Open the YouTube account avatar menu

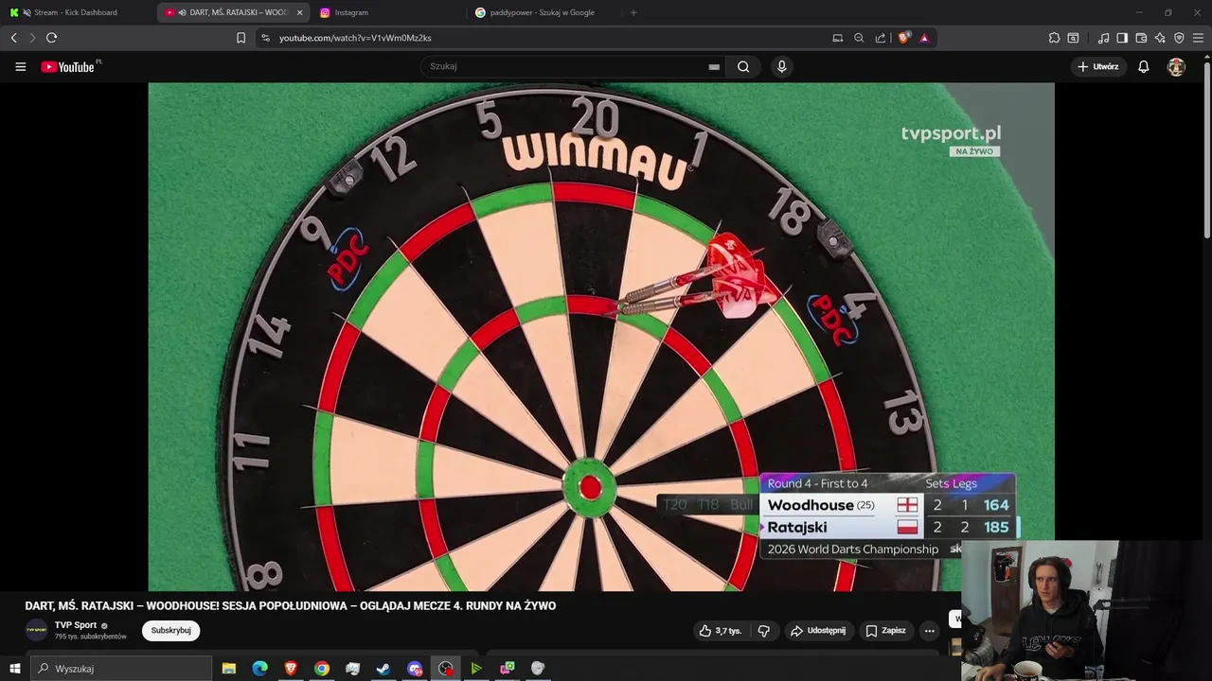point(1176,67)
